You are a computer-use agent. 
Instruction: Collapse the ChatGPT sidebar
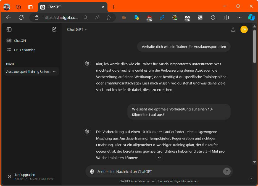(9, 30)
